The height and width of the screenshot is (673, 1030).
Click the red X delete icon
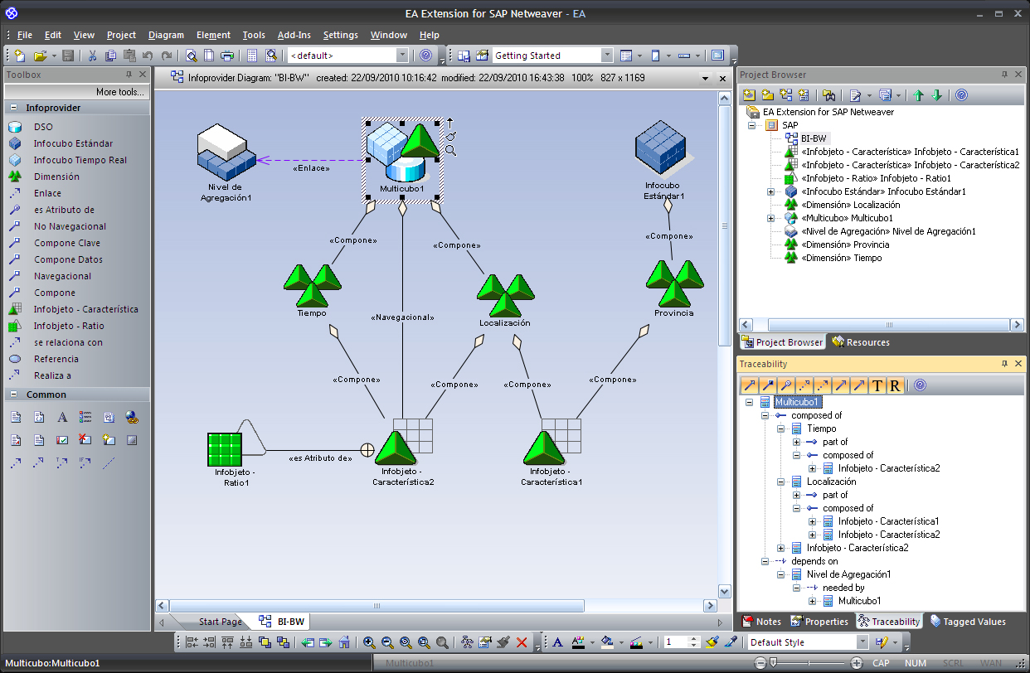(x=522, y=642)
